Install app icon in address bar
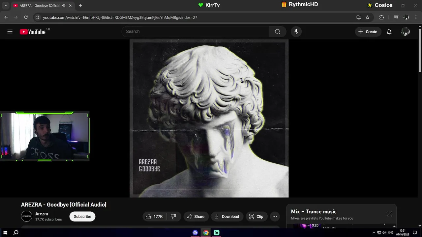The image size is (422, 237). pos(359,17)
